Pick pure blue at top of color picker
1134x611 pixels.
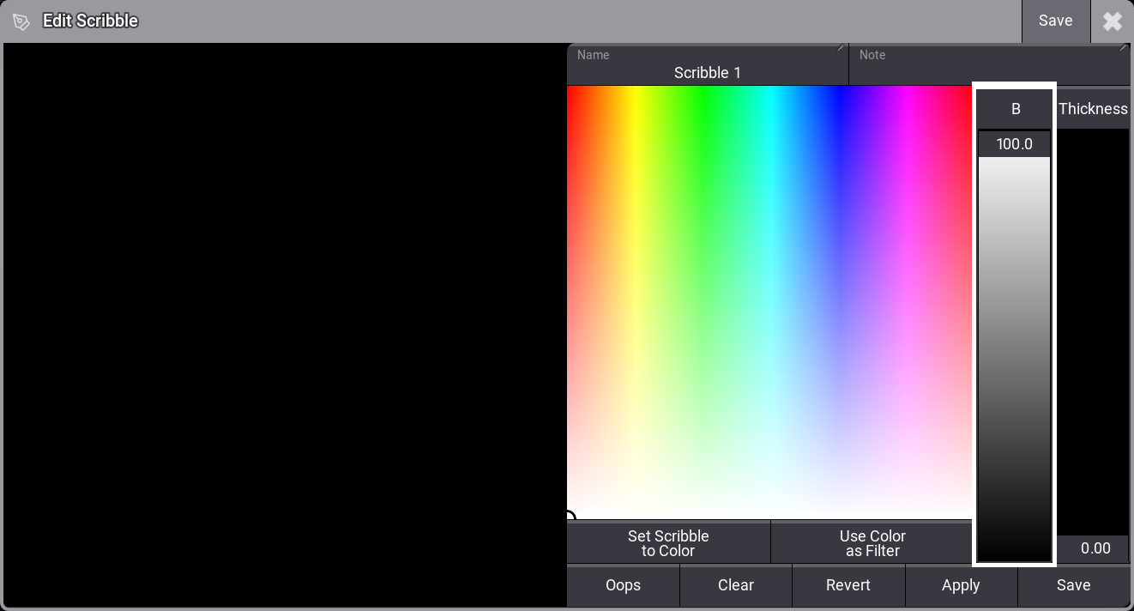(x=838, y=89)
